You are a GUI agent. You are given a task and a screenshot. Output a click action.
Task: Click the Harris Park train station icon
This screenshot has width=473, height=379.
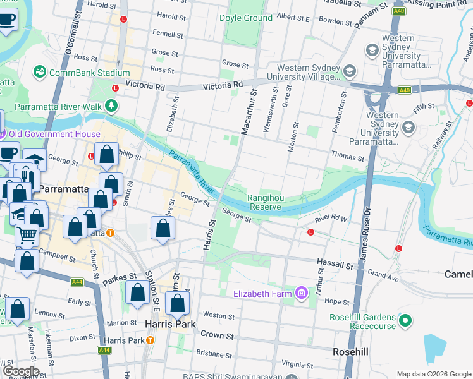point(150,340)
